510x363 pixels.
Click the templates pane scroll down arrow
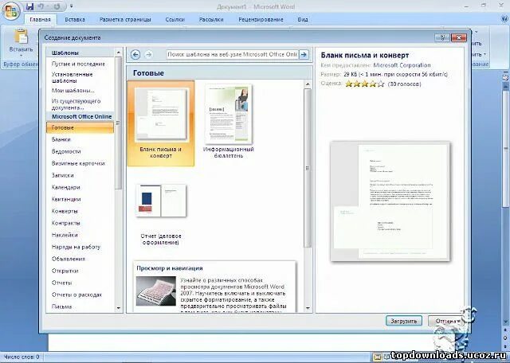click(308, 308)
